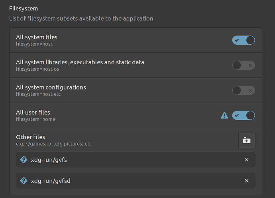275x198 pixels.
Task: Remove the xdg-run/gvfs path entry
Action: point(247,160)
